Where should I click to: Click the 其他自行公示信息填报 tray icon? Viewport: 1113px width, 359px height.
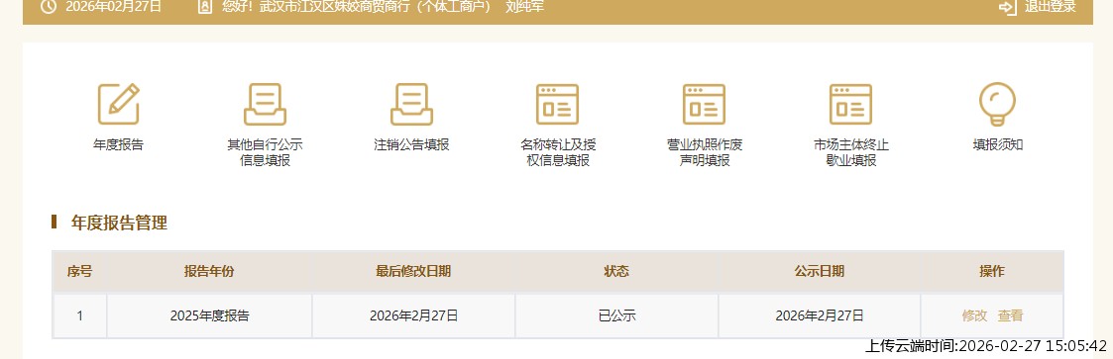[x=265, y=104]
